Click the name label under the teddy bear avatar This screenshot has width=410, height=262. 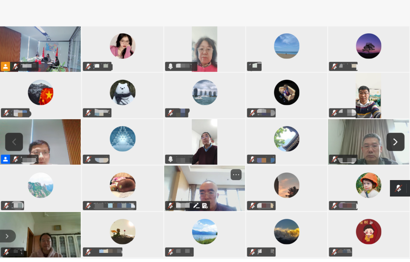coord(114,206)
